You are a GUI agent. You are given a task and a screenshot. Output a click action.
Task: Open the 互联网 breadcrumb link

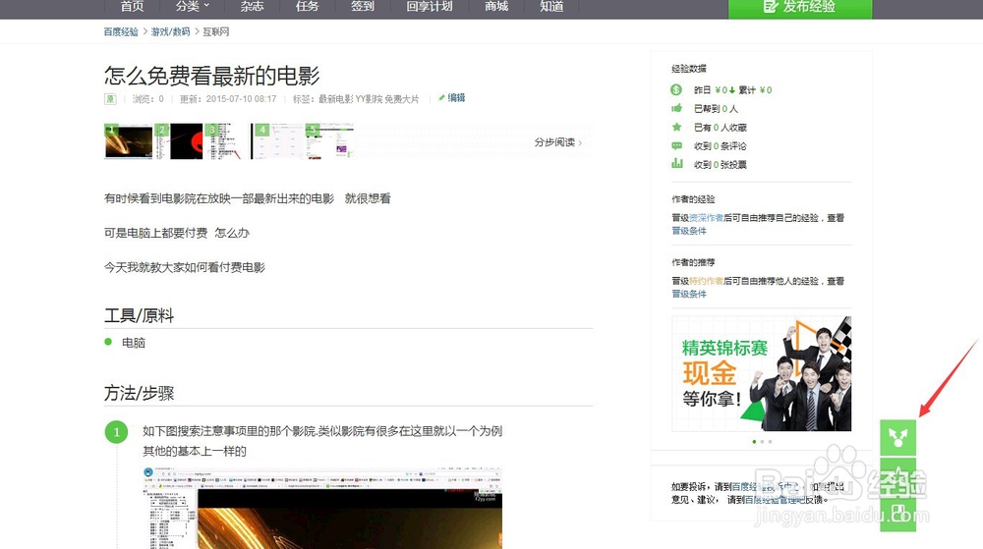pos(215,32)
